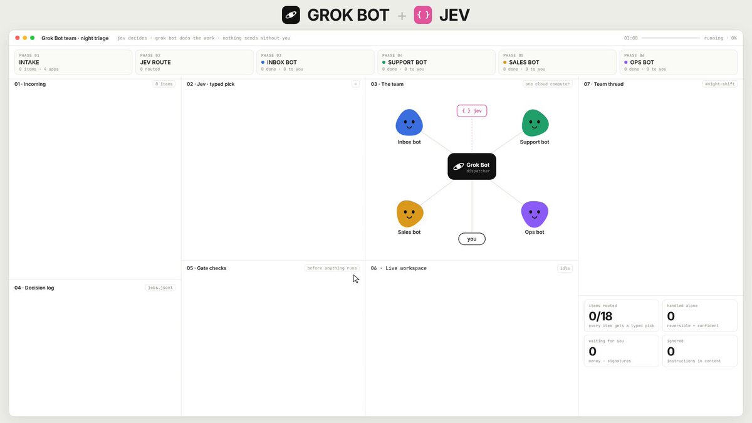Click the pink JEV braces logo
The height and width of the screenshot is (423, 752).
click(423, 15)
